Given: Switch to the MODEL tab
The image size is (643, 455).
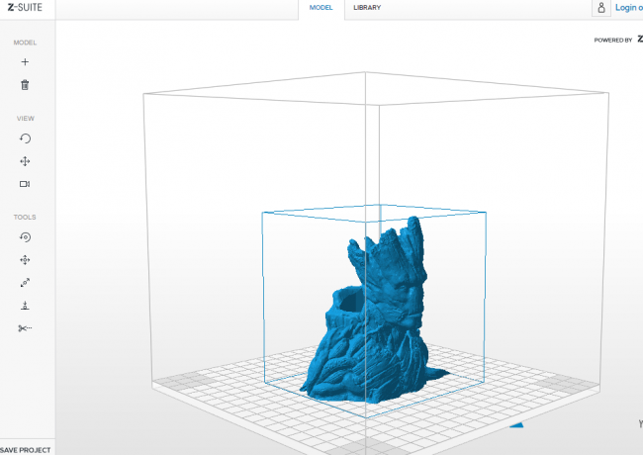Looking at the screenshot, I should 321,8.
